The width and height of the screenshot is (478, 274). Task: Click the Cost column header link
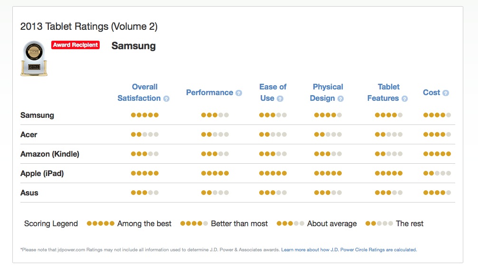coord(431,93)
